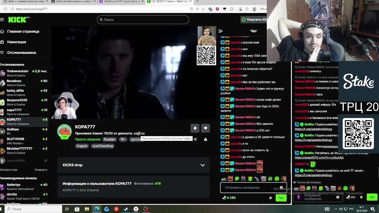Open Task View on taskbar
Viewport: 379px width, 213px height.
67,209
